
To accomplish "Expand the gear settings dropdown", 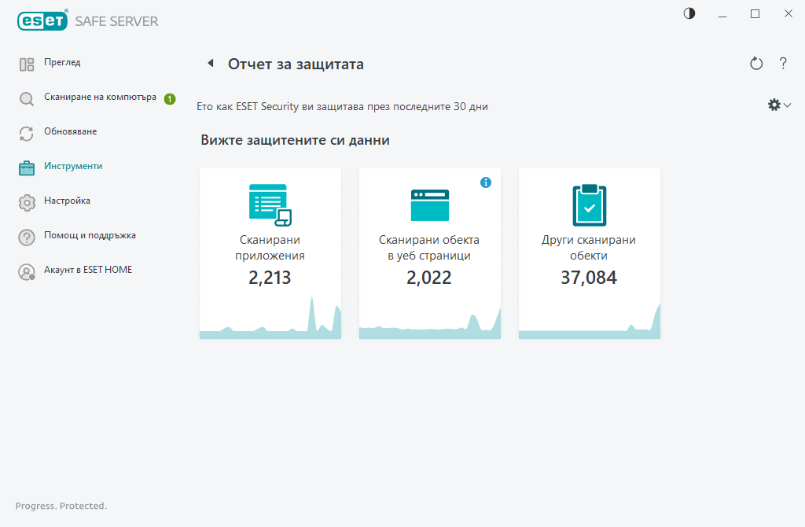I will click(x=778, y=105).
